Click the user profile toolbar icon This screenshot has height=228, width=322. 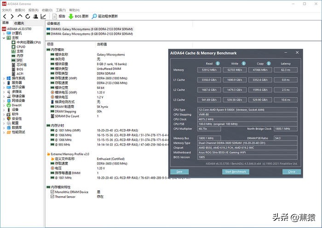point(35,17)
